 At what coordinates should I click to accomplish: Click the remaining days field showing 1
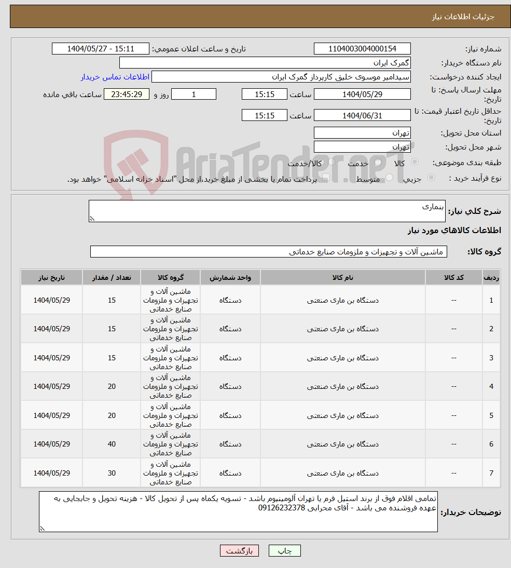(194, 94)
